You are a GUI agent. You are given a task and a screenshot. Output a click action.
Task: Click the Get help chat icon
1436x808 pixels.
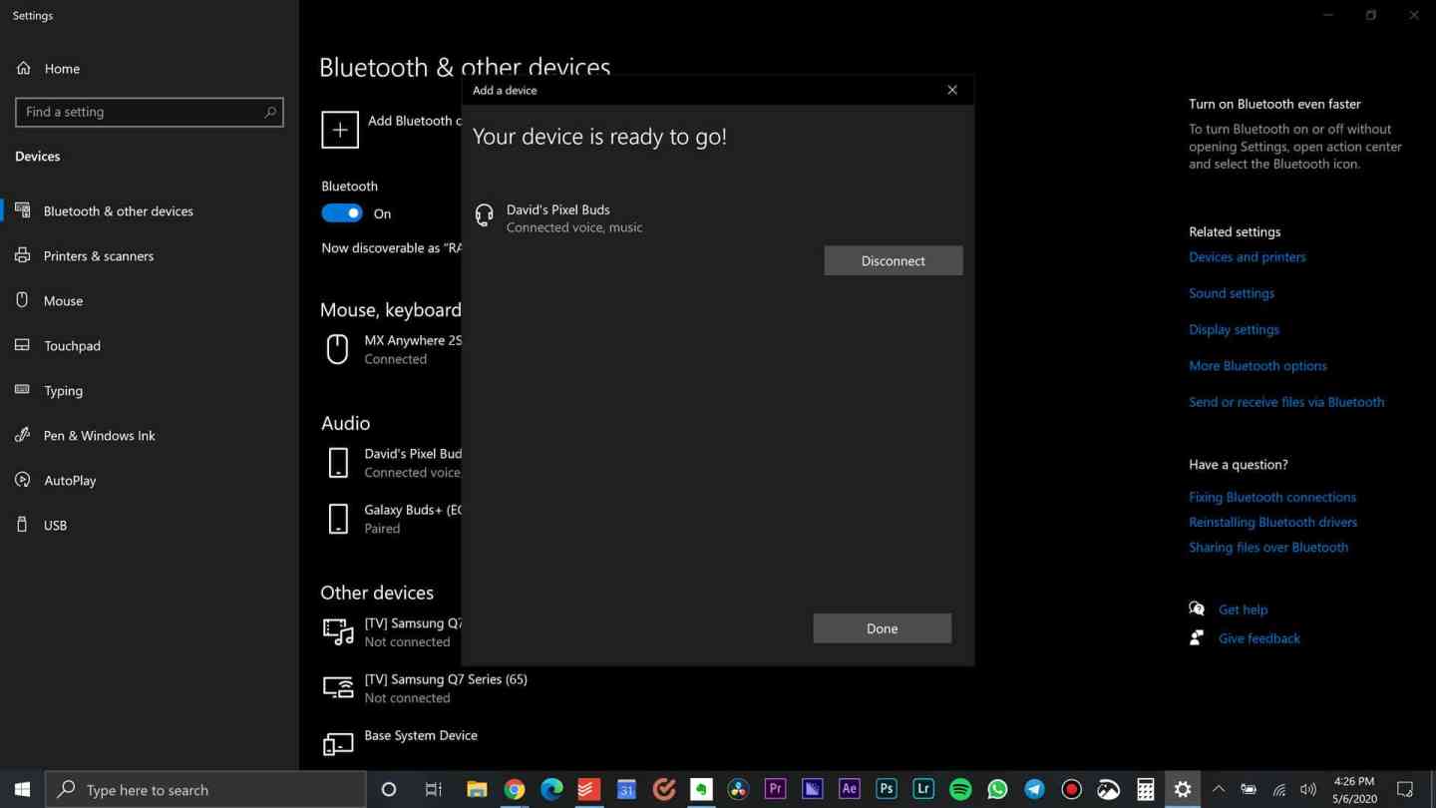tap(1197, 608)
